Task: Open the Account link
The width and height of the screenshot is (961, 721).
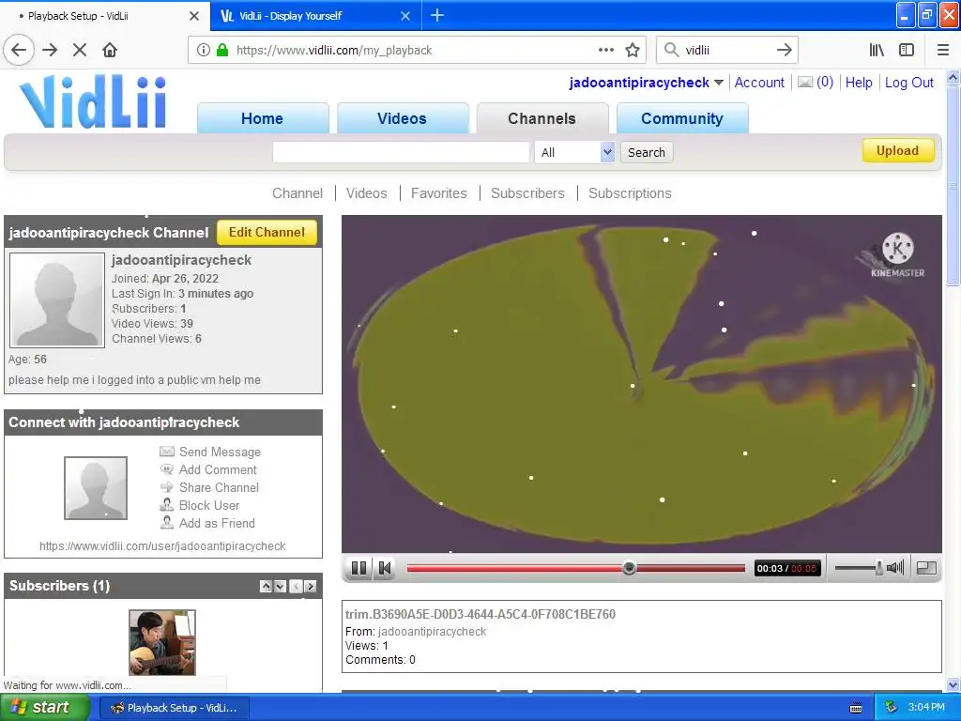Action: pos(759,83)
